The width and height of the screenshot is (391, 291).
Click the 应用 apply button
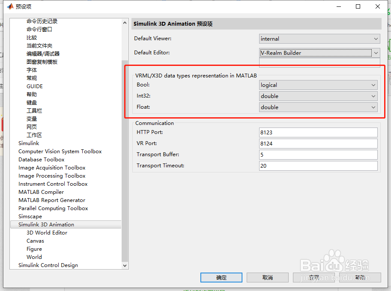313,277
